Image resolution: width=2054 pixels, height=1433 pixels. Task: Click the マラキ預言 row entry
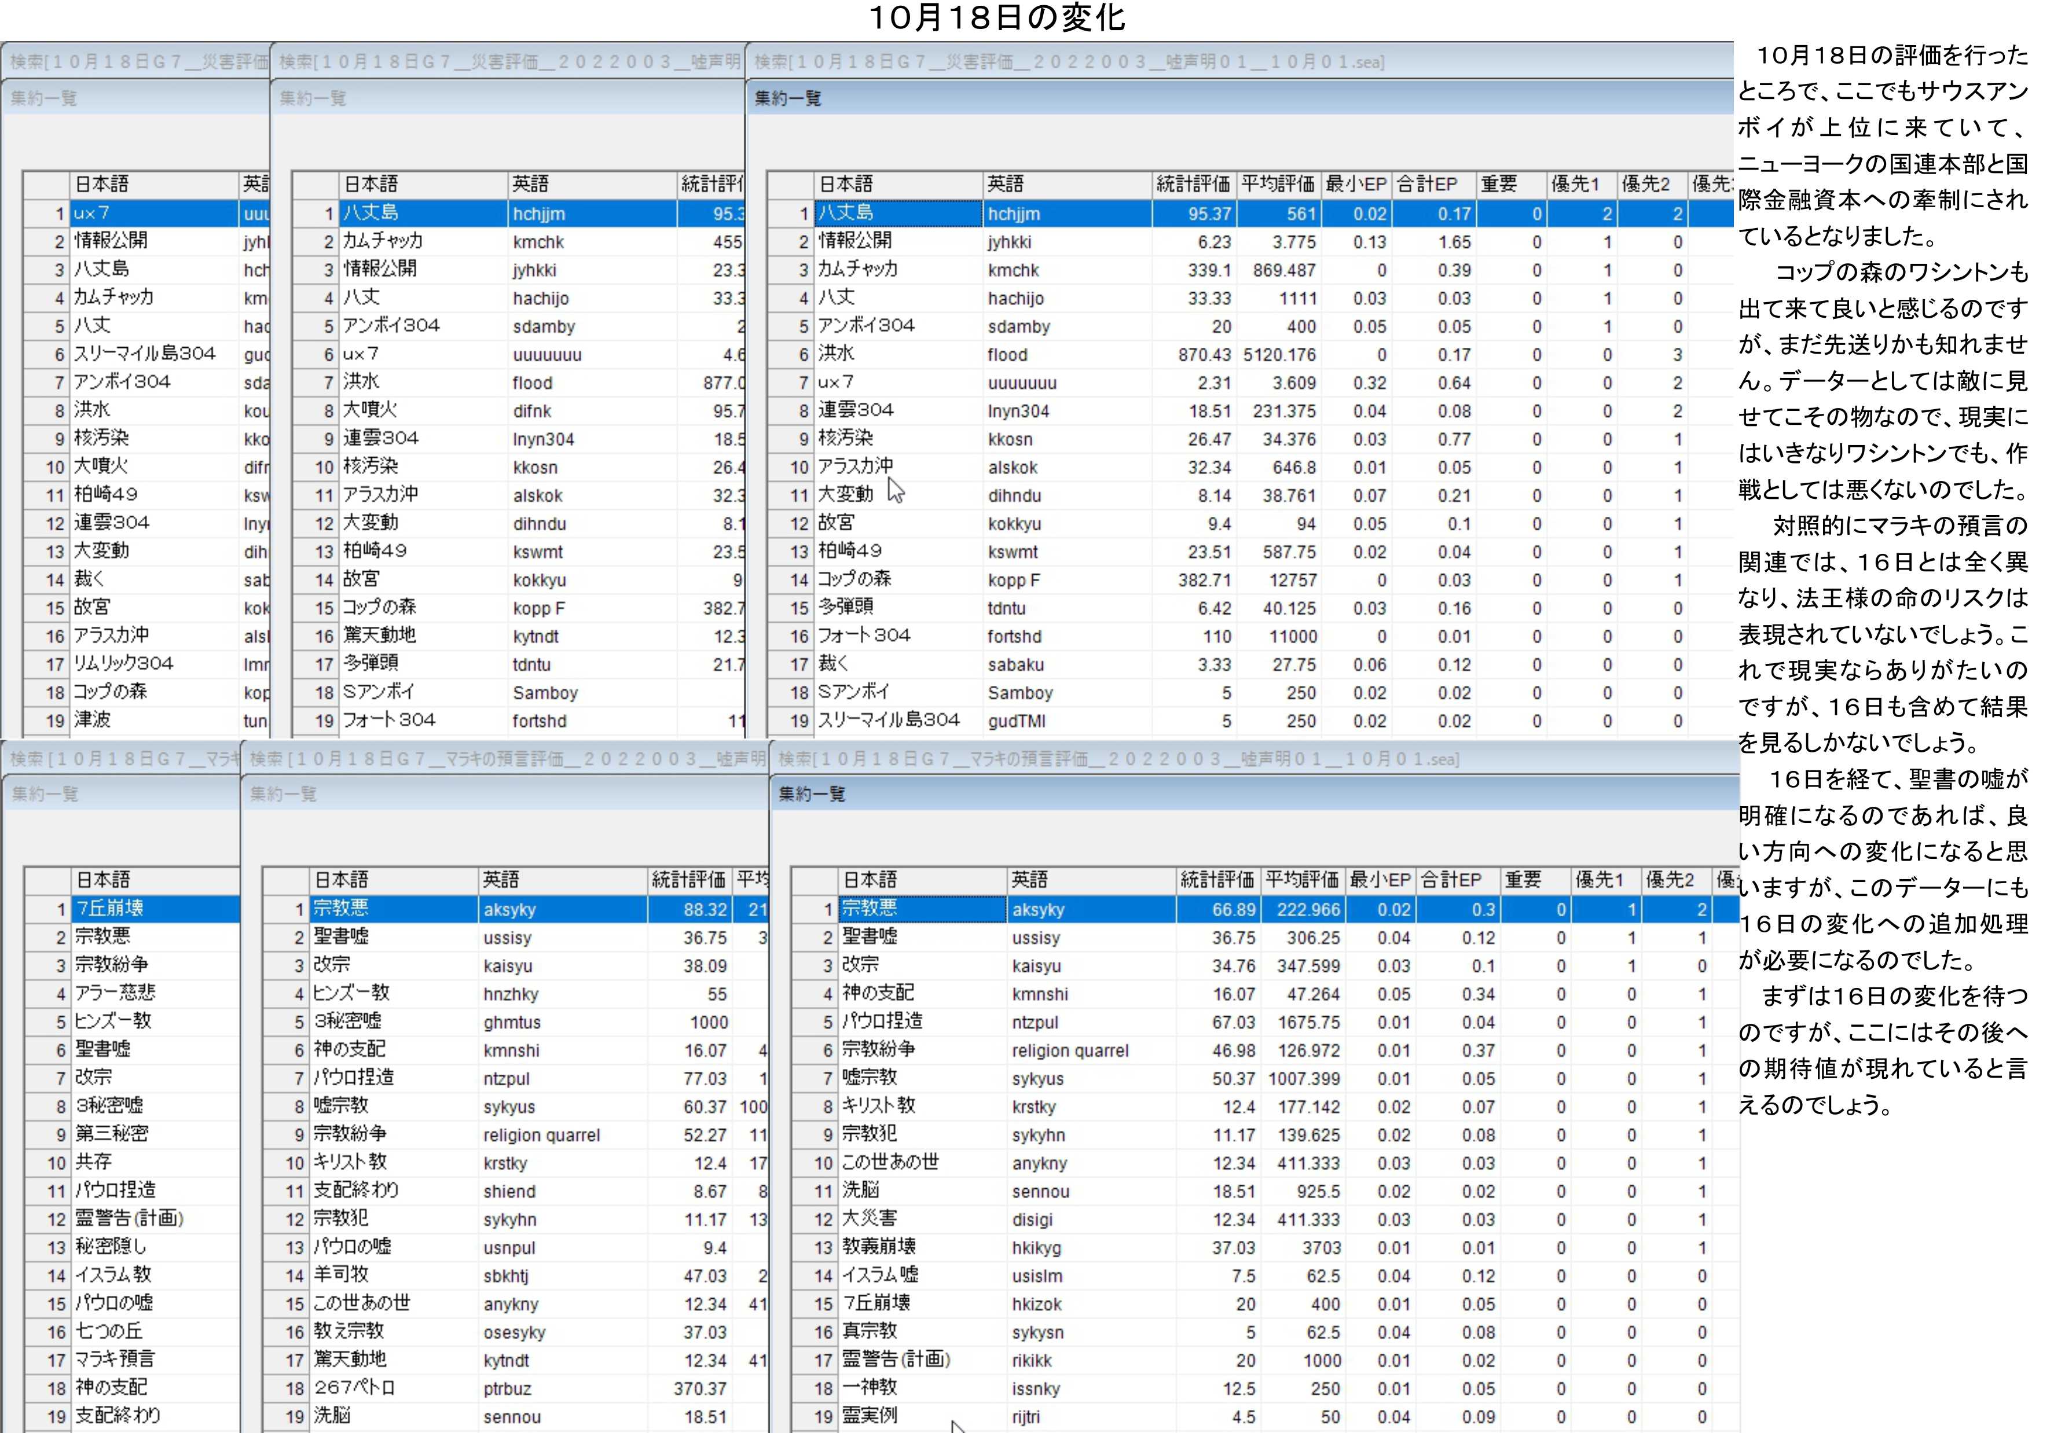(x=115, y=1359)
